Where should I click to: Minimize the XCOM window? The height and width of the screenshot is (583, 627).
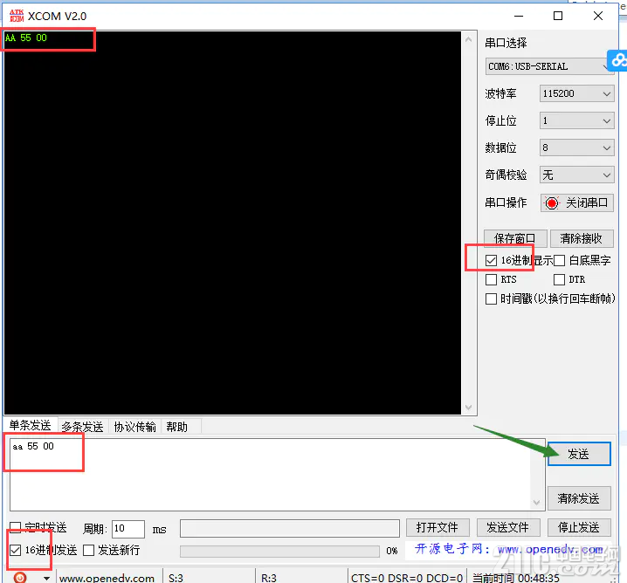click(519, 16)
